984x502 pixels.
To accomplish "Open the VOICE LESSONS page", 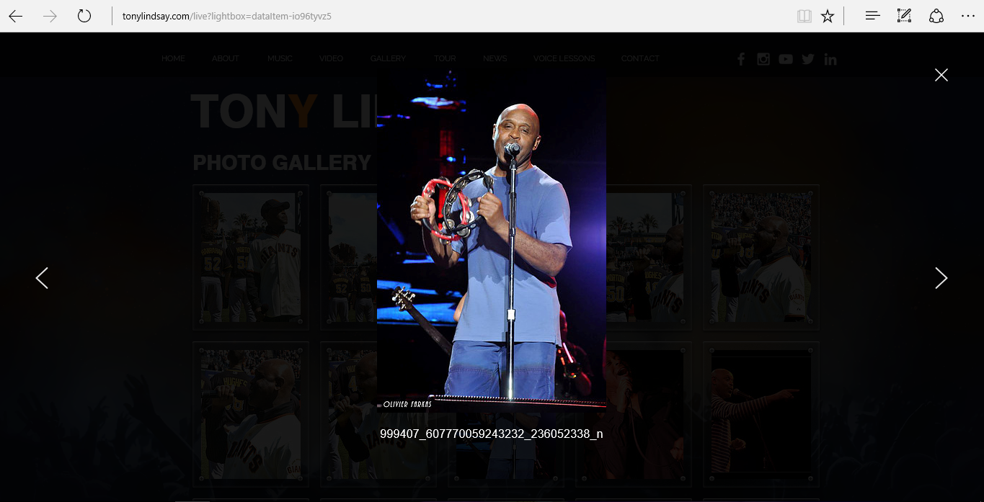I will coord(564,59).
